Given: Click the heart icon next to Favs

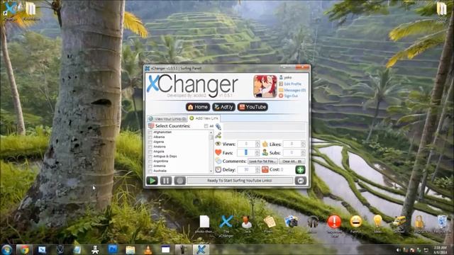Looking at the screenshot, I should [x=218, y=152].
